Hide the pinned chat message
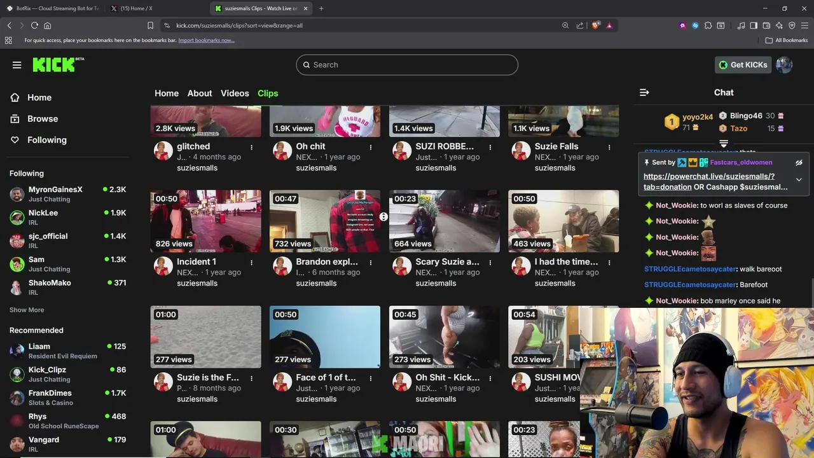The image size is (814, 458). (799, 163)
